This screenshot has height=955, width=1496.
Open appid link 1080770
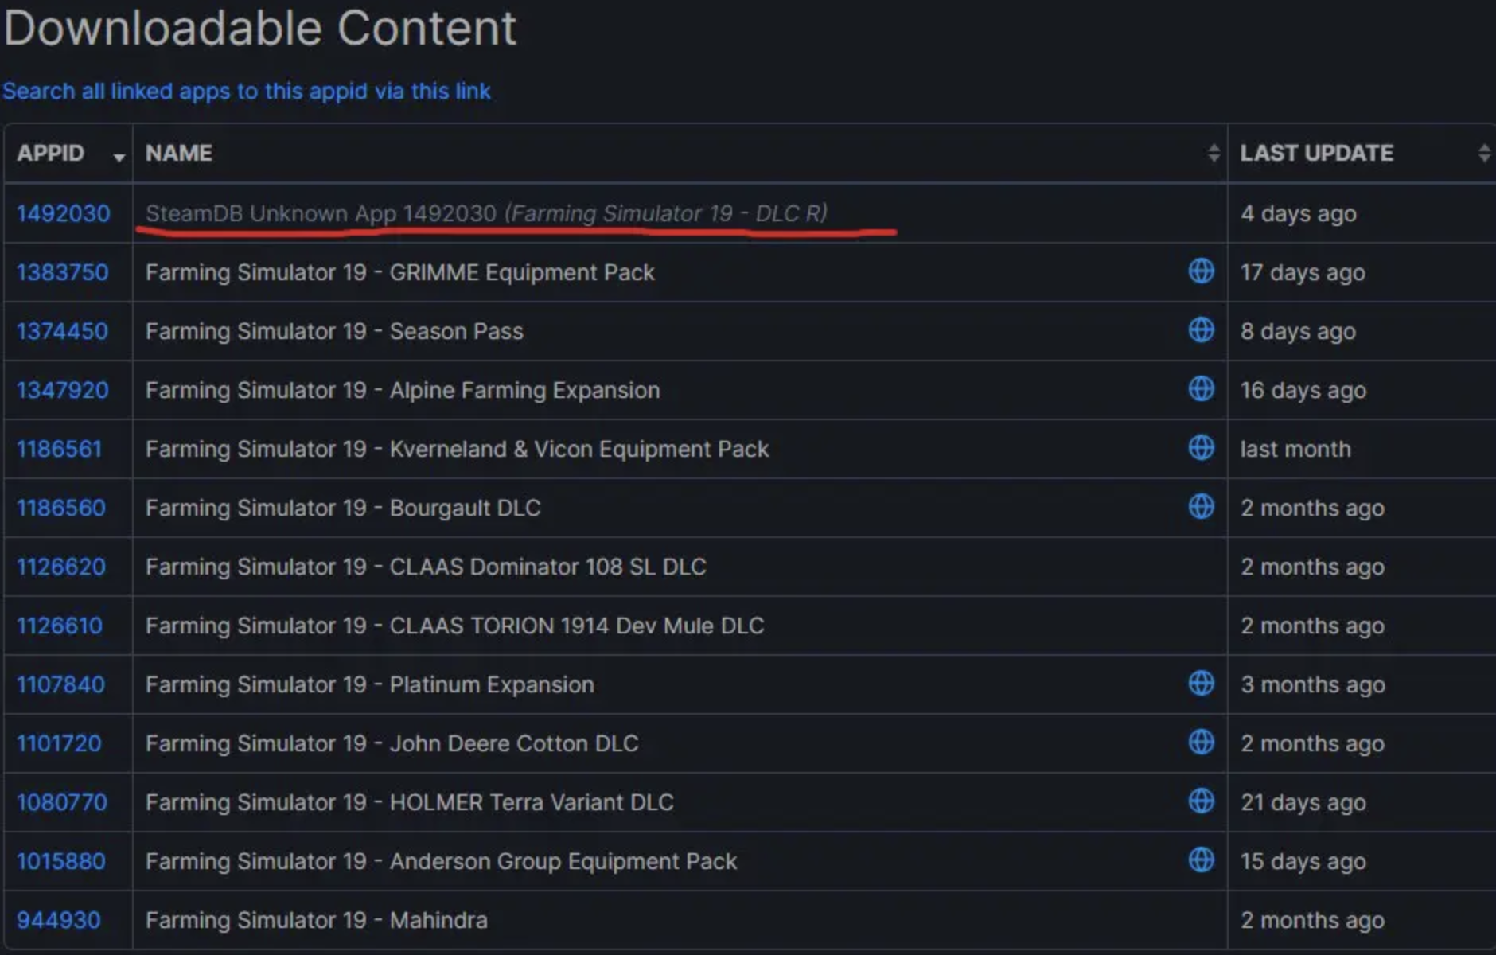point(62,802)
